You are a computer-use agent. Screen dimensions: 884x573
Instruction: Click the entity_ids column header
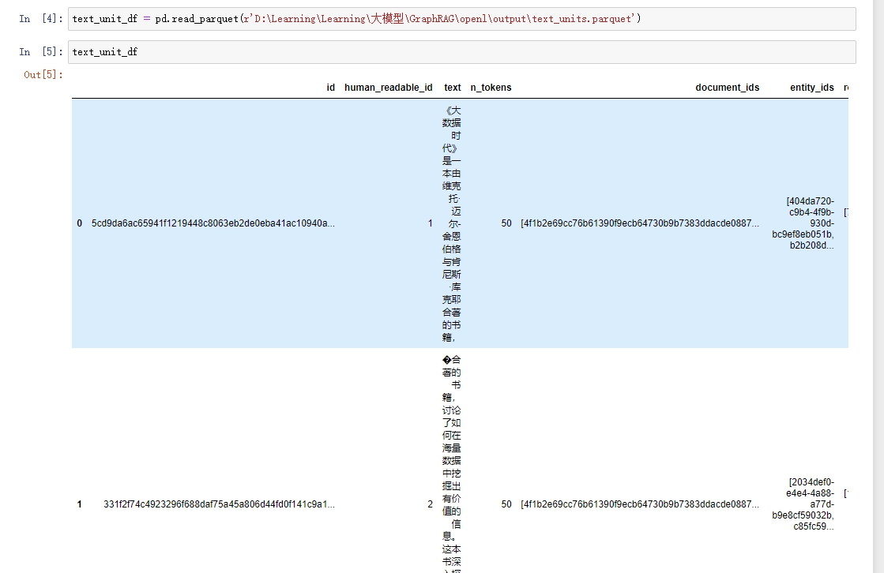pyautogui.click(x=812, y=88)
